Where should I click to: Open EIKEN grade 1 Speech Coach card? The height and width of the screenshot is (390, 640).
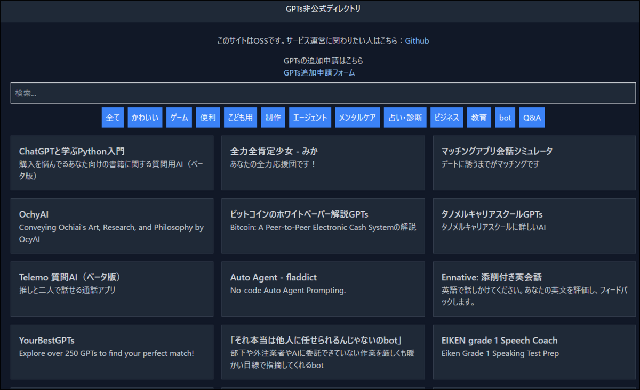click(x=535, y=352)
